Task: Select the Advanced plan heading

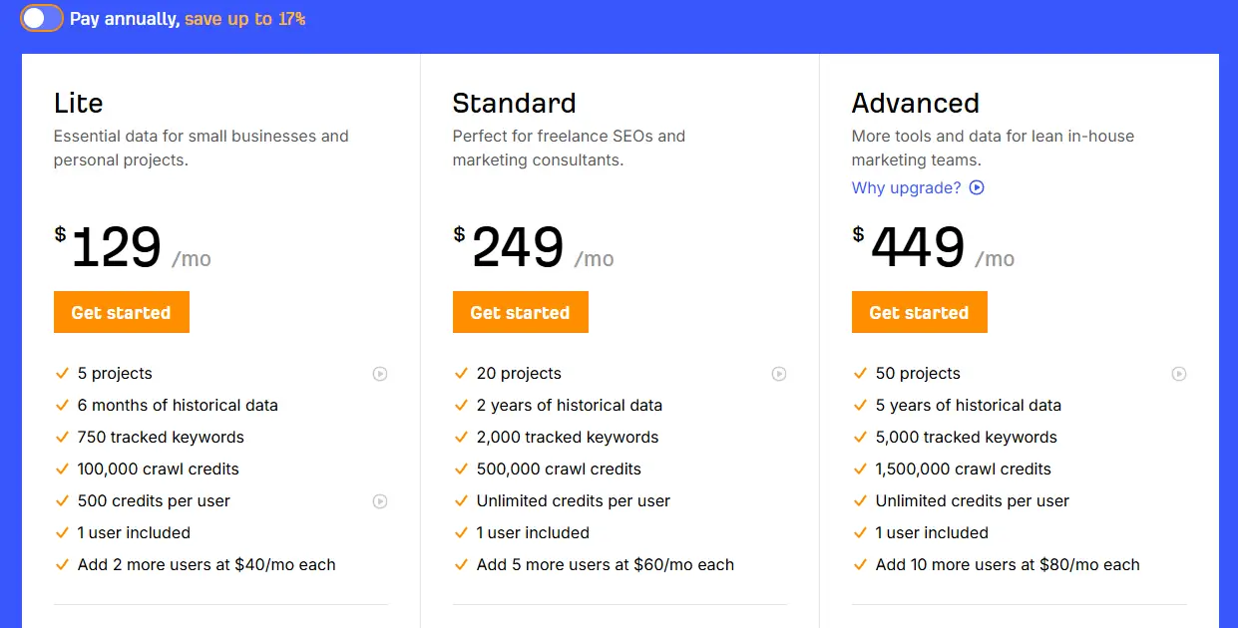Action: [915, 103]
